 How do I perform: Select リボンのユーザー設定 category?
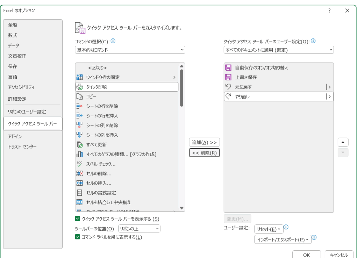(x=33, y=112)
